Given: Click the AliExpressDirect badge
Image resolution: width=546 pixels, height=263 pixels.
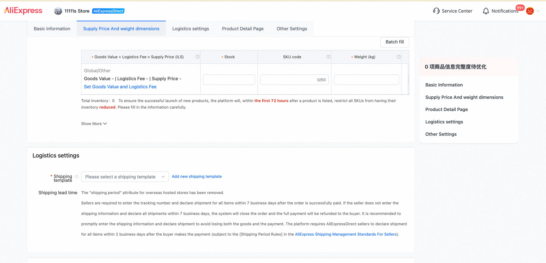Looking at the screenshot, I should tap(108, 11).
